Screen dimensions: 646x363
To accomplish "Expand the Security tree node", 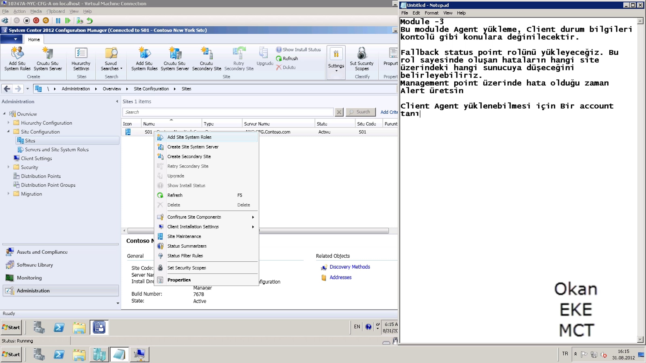I will pos(8,167).
